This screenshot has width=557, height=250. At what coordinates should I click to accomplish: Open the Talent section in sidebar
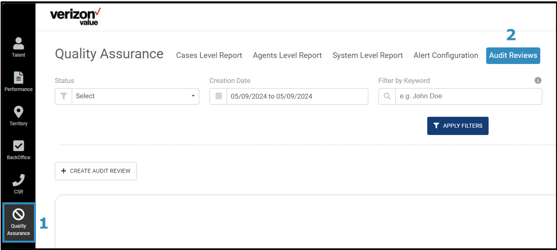(x=18, y=47)
